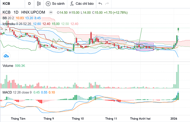Click BB lower value 8.45
This screenshot has width=190, height=122.
click(37, 18)
